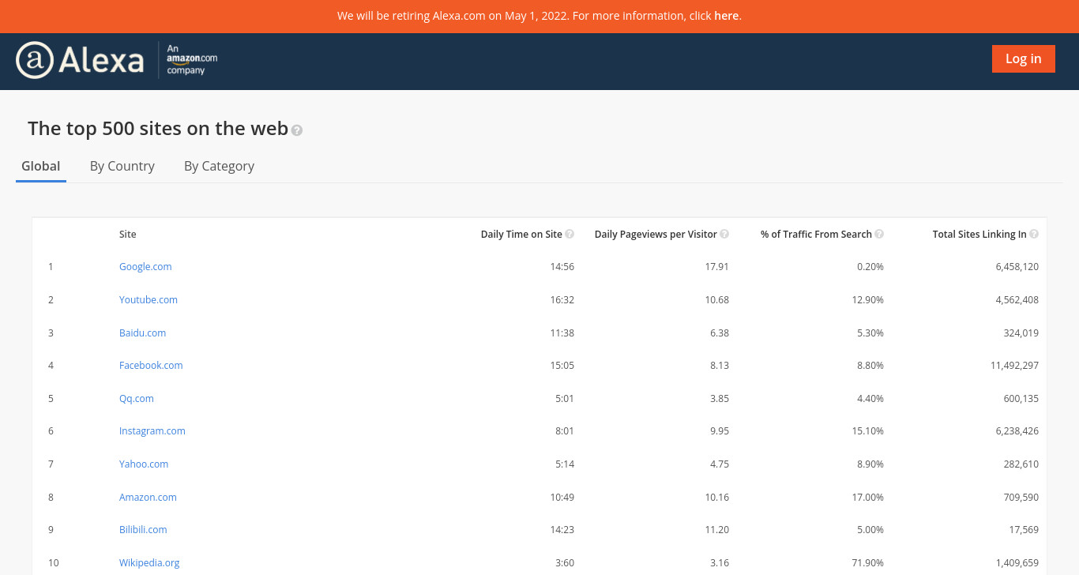Open the Yahoo.com link
The image size is (1079, 575).
[144, 464]
